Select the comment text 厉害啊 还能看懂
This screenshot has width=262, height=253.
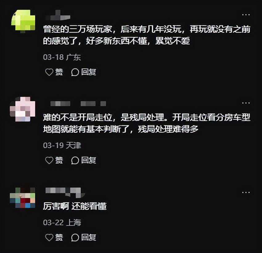coord(75,206)
